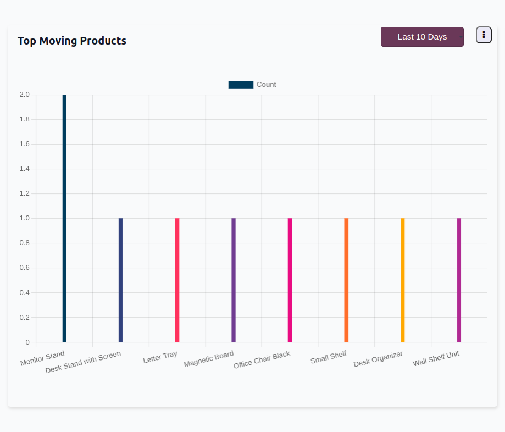Toggle the Count legend label
505x432 pixels.
click(x=266, y=85)
